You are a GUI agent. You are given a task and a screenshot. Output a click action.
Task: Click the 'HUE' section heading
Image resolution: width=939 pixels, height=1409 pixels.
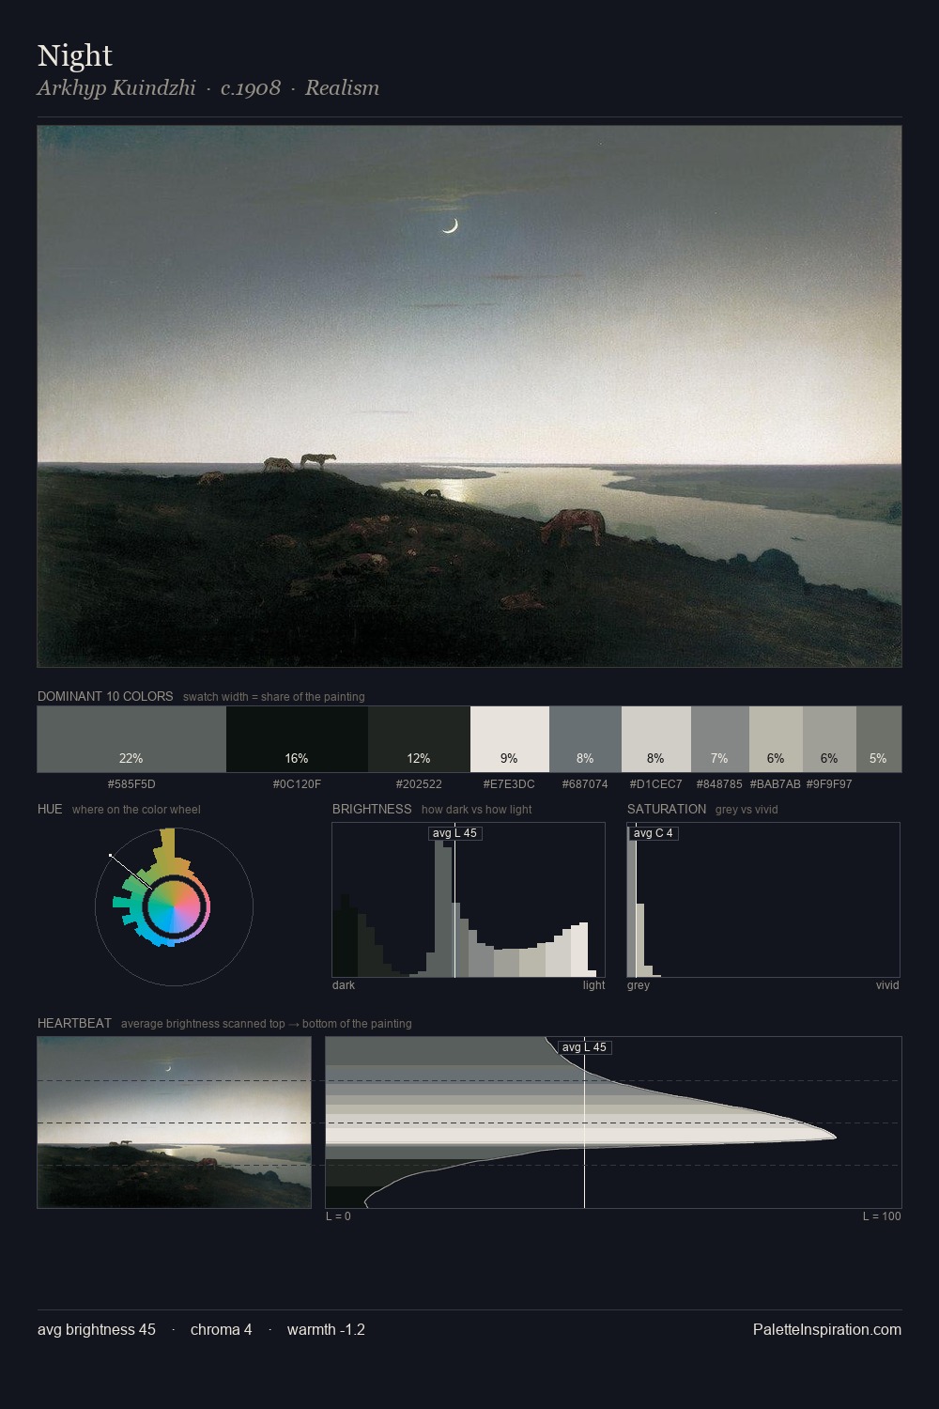point(50,809)
